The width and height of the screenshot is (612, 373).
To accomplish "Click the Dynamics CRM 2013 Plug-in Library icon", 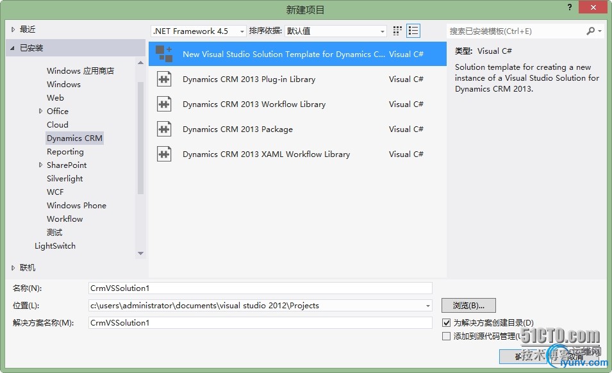I will click(x=164, y=79).
